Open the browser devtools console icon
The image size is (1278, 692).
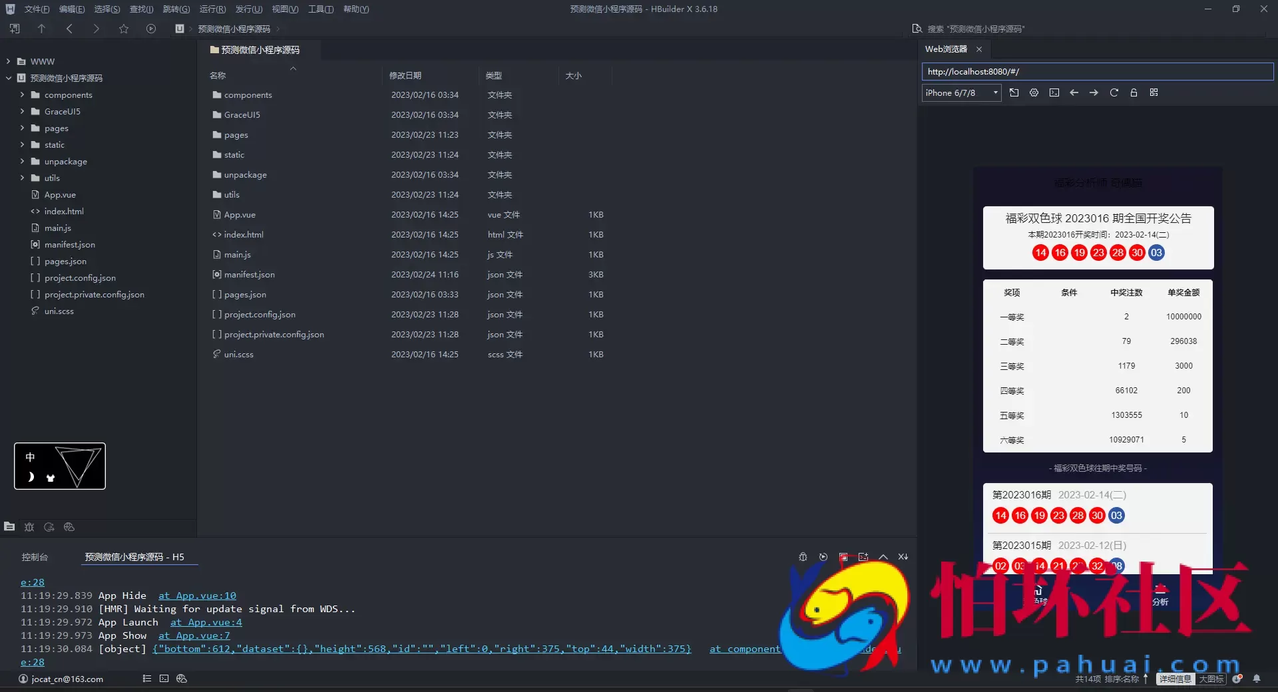click(1054, 92)
